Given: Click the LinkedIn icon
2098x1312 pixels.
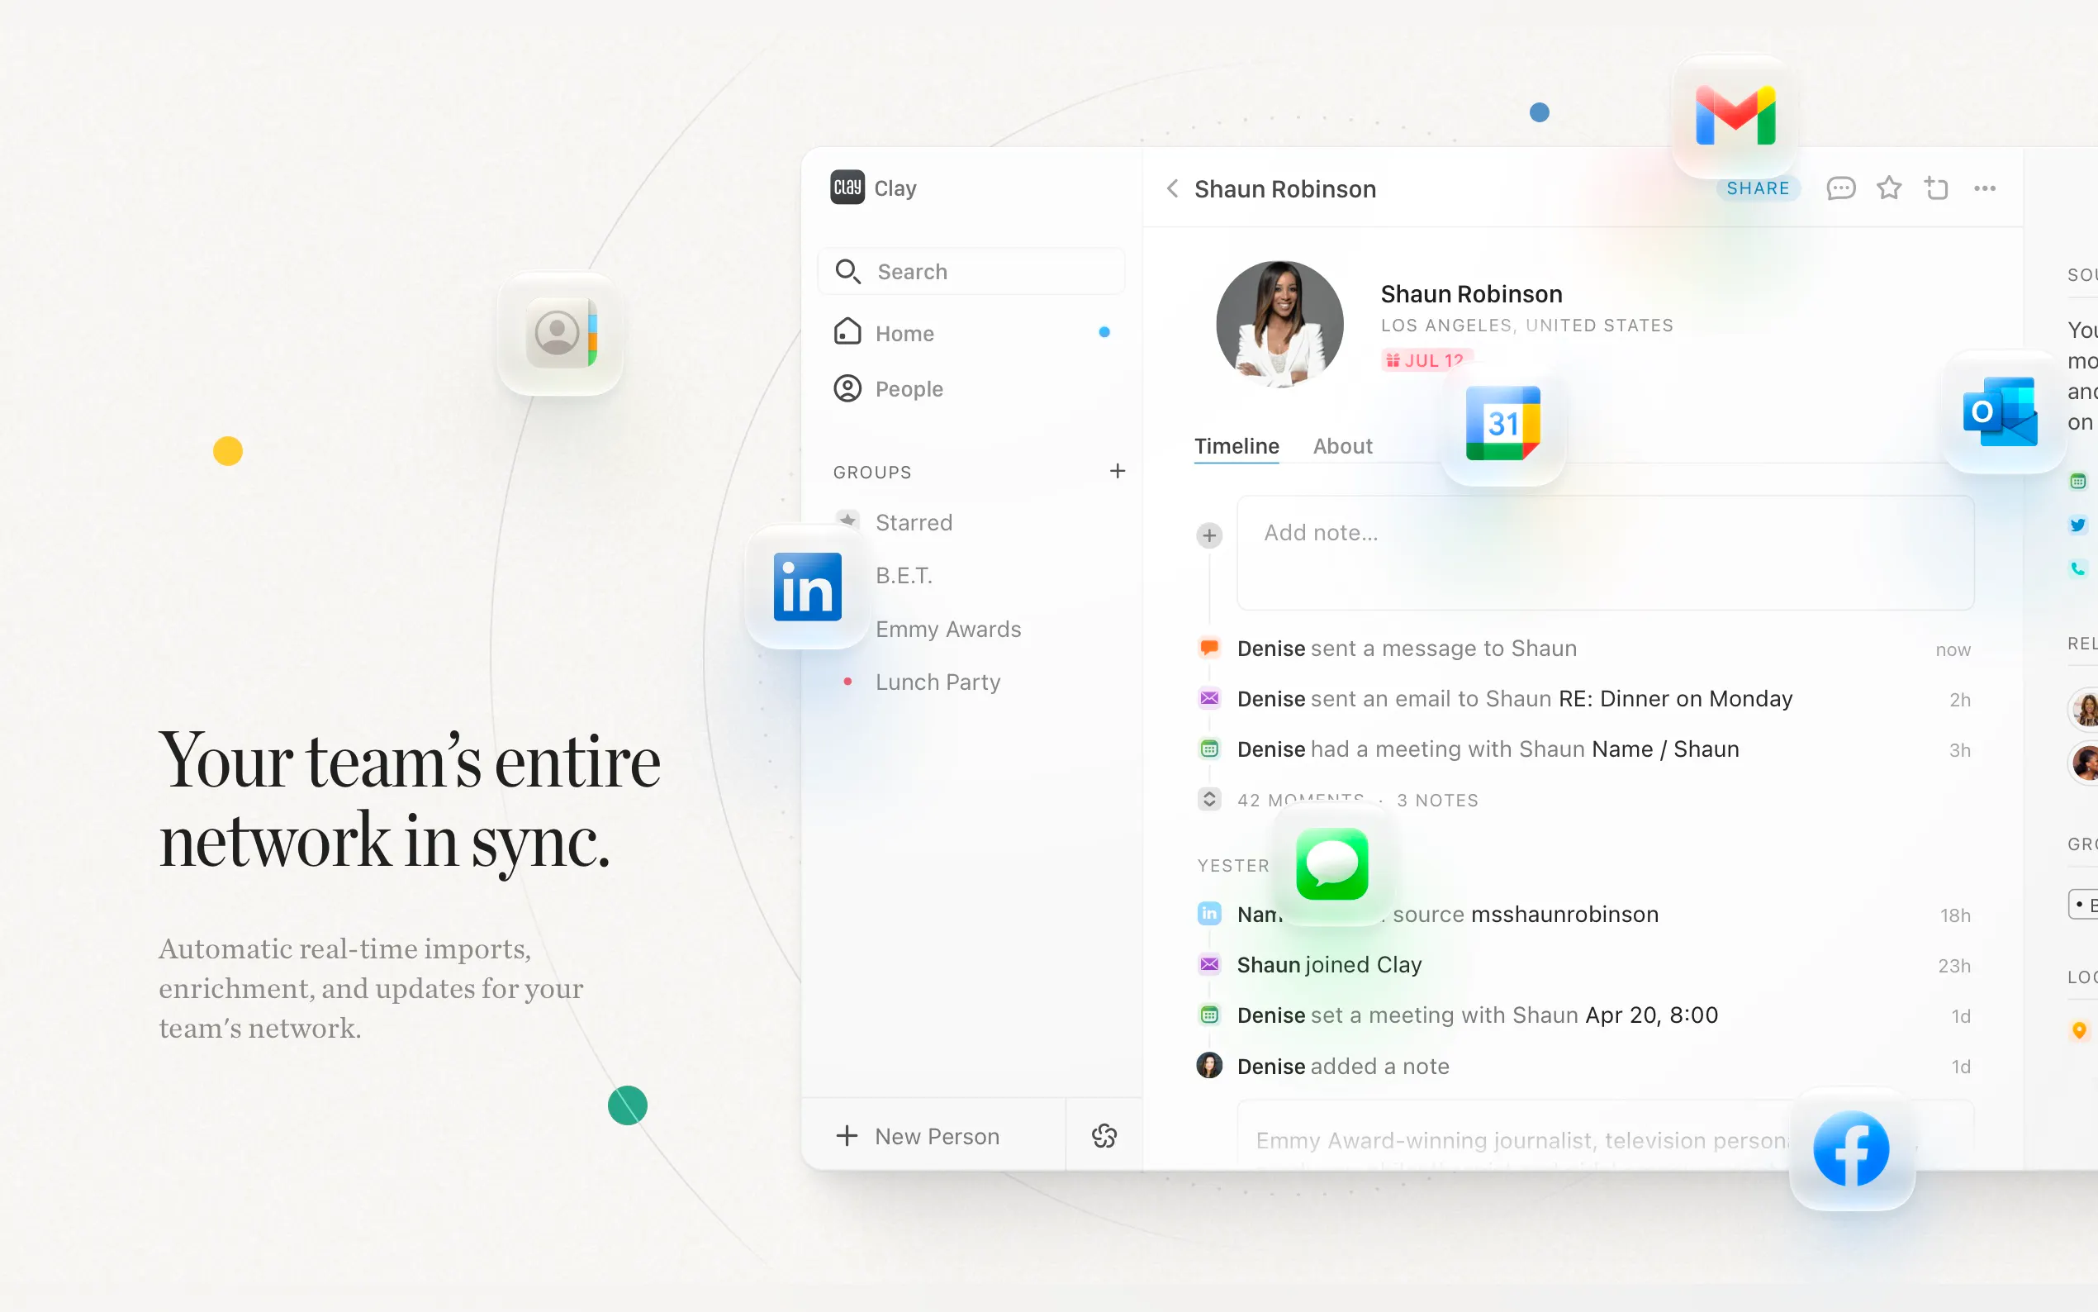Looking at the screenshot, I should pyautogui.click(x=807, y=587).
